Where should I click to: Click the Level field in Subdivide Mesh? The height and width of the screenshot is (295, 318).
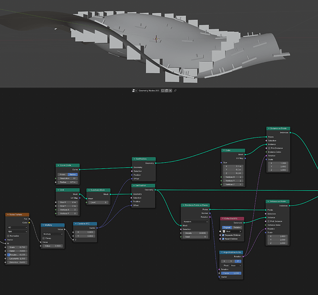coord(99,202)
